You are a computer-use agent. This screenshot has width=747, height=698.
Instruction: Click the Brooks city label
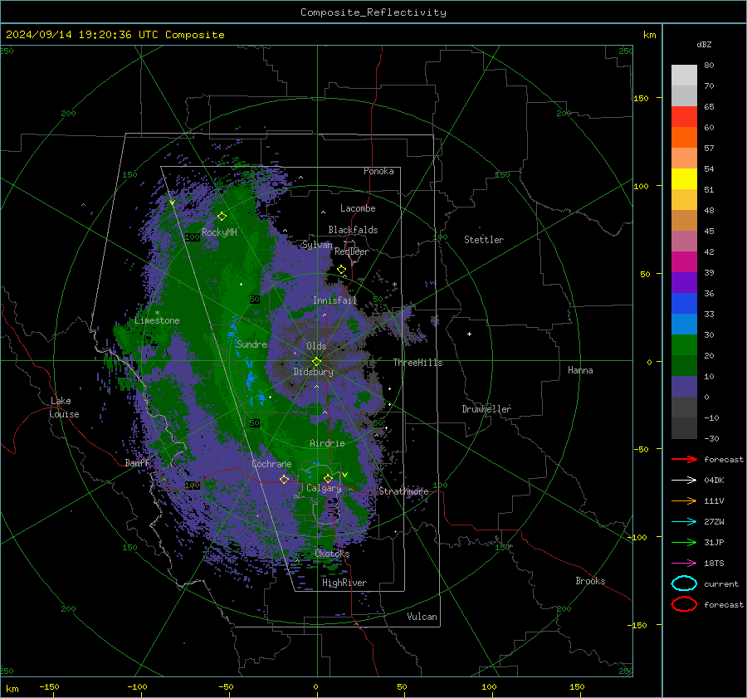point(590,581)
